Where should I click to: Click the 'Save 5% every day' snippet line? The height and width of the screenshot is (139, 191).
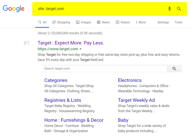(x=71, y=60)
